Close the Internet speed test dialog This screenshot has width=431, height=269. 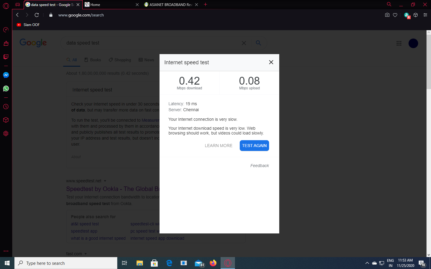pyautogui.click(x=271, y=62)
